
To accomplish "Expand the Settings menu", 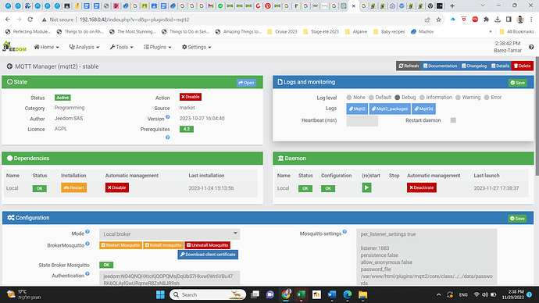I will point(197,47).
